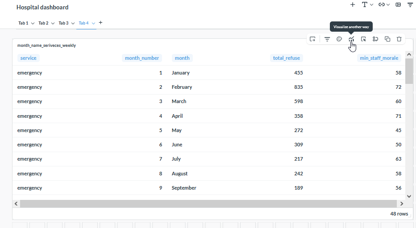Click the total_refuse value 598
416x228 pixels.
299,101
